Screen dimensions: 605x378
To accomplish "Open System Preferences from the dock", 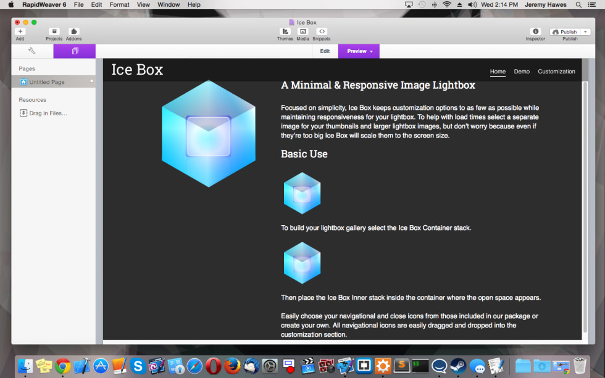I will (270, 366).
